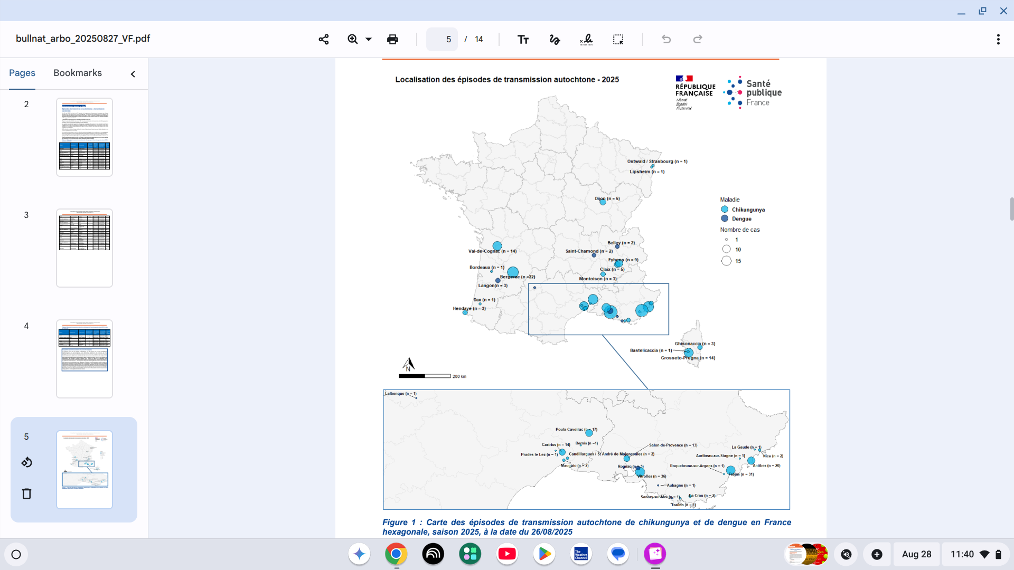Open the three-dot more options menu

click(x=998, y=39)
